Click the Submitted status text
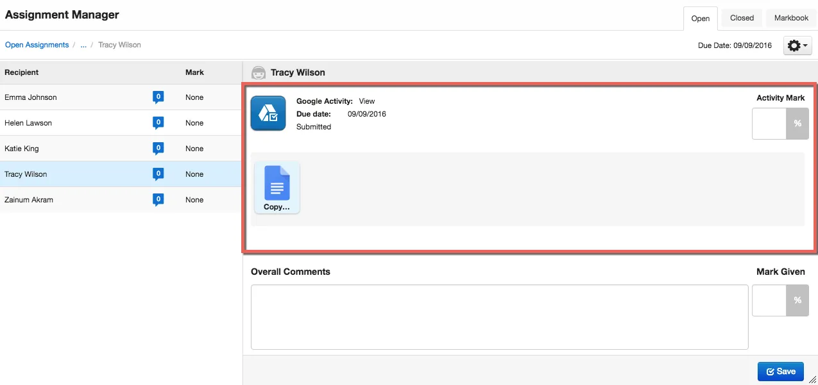Viewport: 818px width, 385px height. (314, 127)
